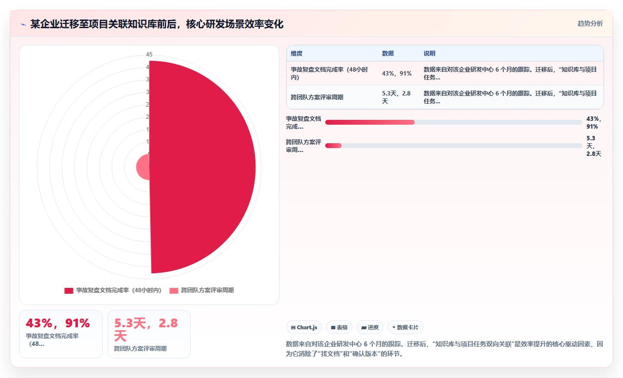The width and height of the screenshot is (623, 378).
Task: Toggle legend item 事故复盘文档完成率（48小时内）
Action: 113,290
